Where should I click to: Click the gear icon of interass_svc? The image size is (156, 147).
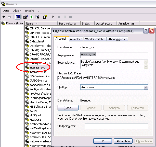(x=27, y=67)
